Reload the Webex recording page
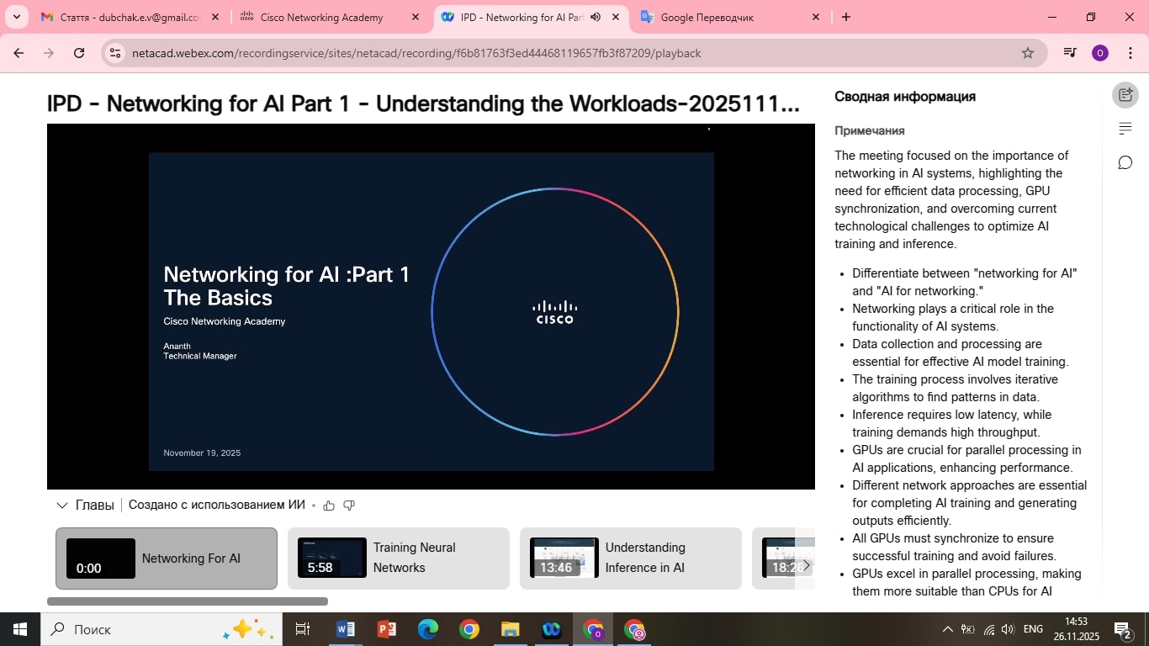The image size is (1149, 646). coord(79,53)
